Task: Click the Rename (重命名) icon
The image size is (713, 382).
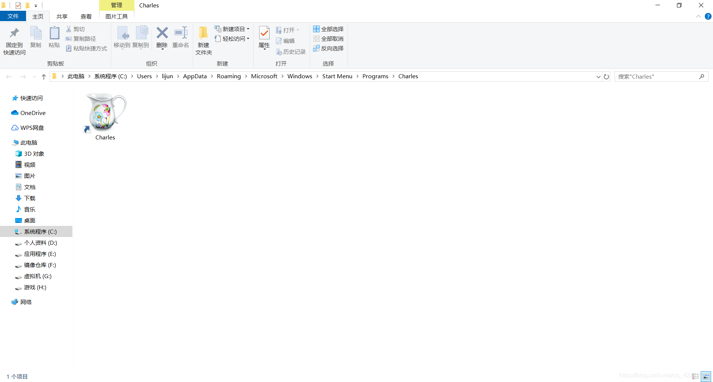Action: pos(181,33)
